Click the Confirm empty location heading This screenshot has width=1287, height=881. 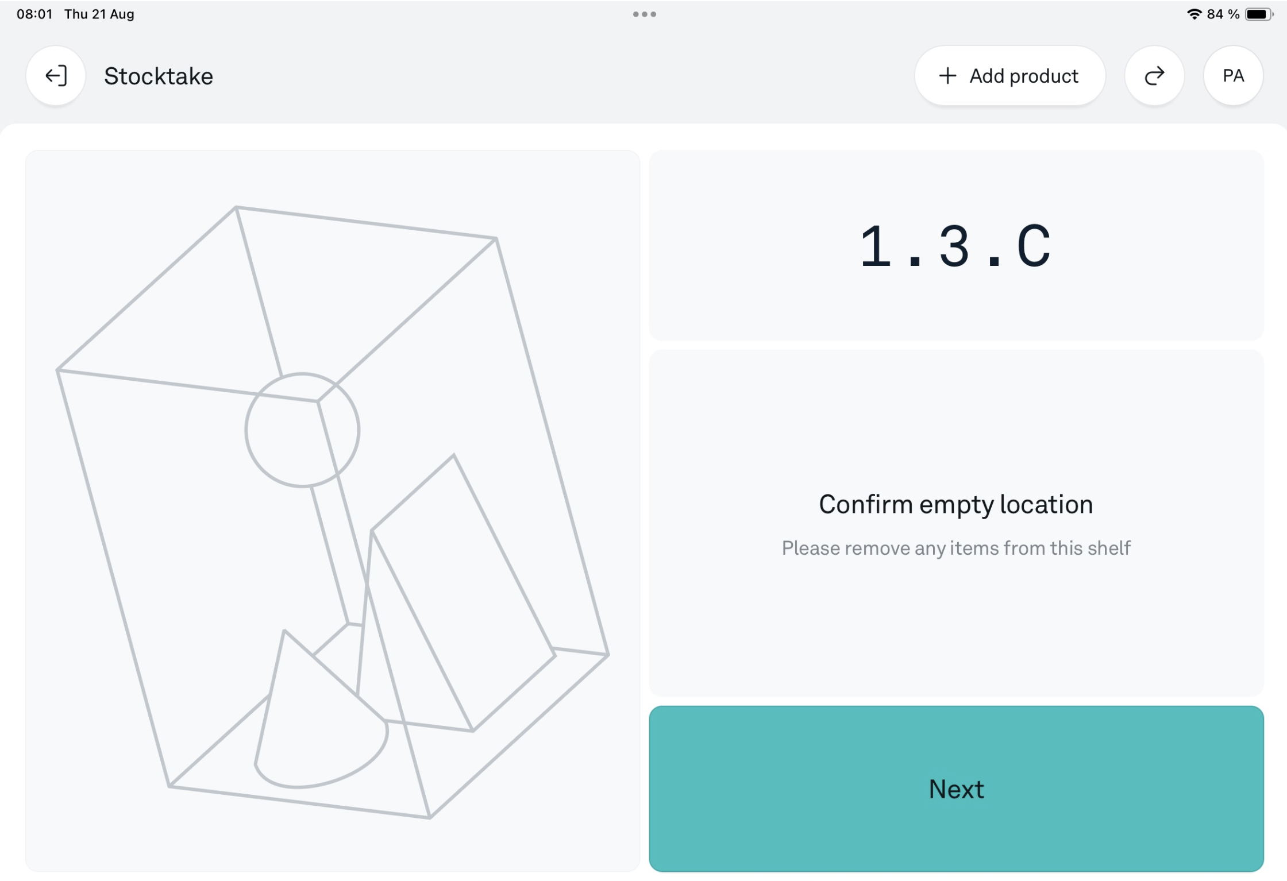tap(955, 504)
